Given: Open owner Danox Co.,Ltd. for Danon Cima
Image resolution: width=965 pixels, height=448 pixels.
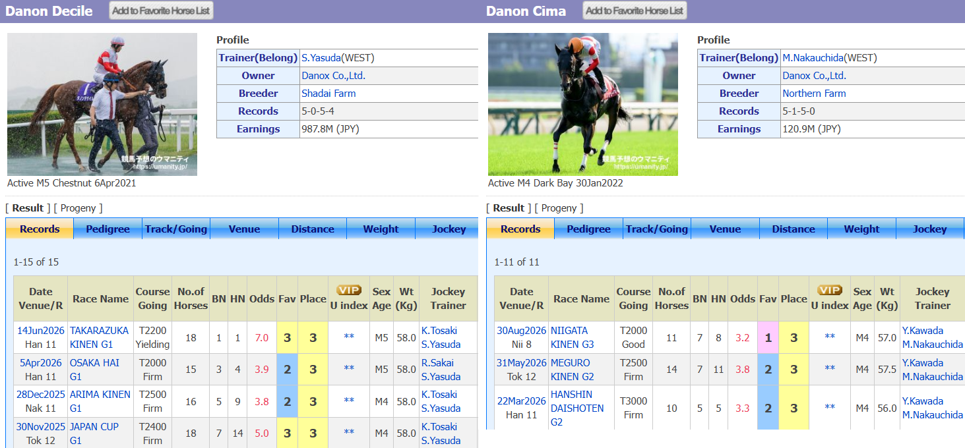Looking at the screenshot, I should (814, 76).
